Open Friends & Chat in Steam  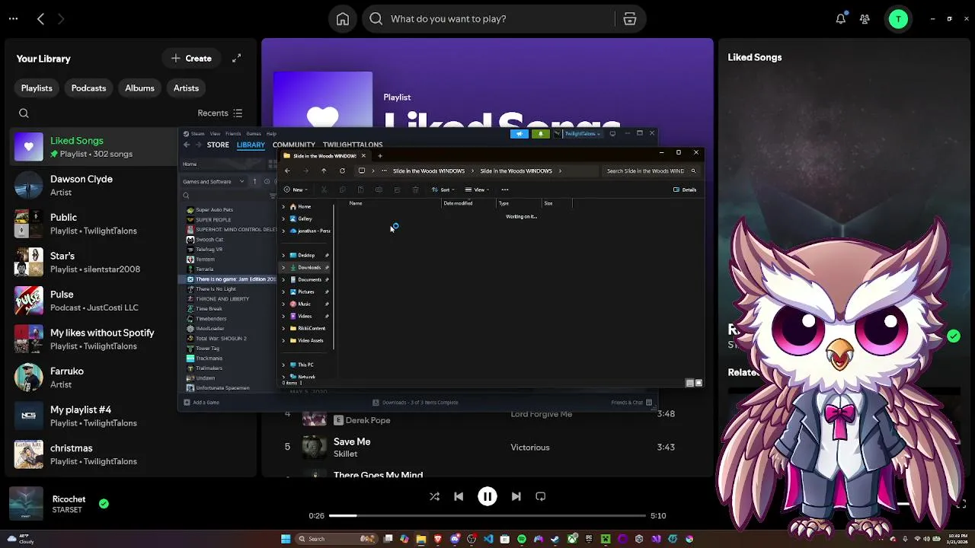coord(631,403)
